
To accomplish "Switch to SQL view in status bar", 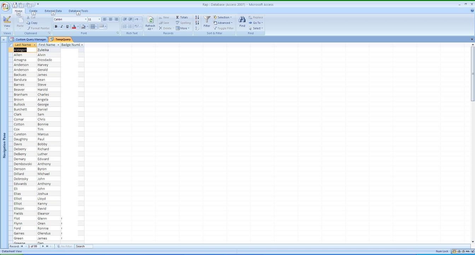I will (x=468, y=251).
